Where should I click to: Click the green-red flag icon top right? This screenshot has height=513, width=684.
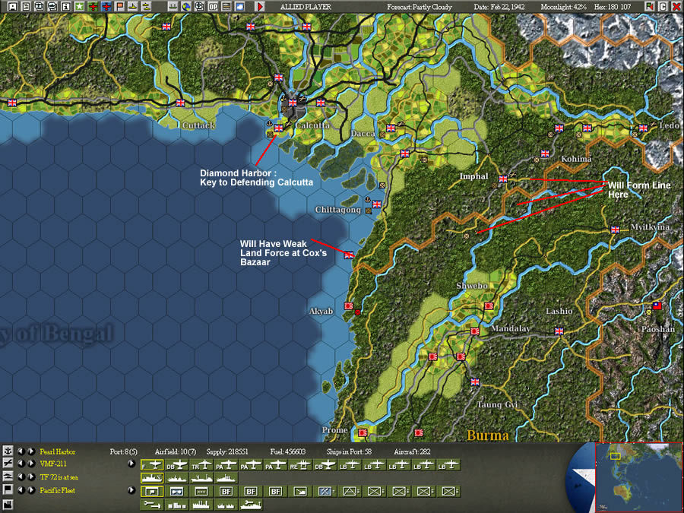650,7
